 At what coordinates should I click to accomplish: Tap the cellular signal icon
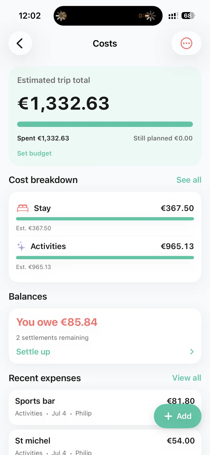[173, 16]
